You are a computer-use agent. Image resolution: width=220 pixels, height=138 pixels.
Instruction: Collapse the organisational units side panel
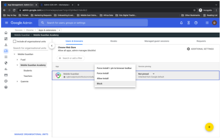pos(52,46)
